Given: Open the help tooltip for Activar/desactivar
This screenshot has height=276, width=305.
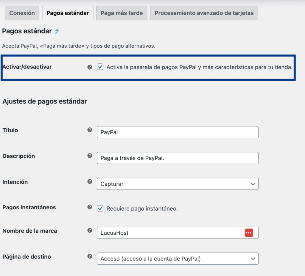Looking at the screenshot, I should (90, 67).
